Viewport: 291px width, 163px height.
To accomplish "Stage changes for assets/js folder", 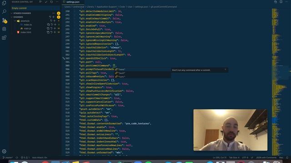I will pos(55,21).
